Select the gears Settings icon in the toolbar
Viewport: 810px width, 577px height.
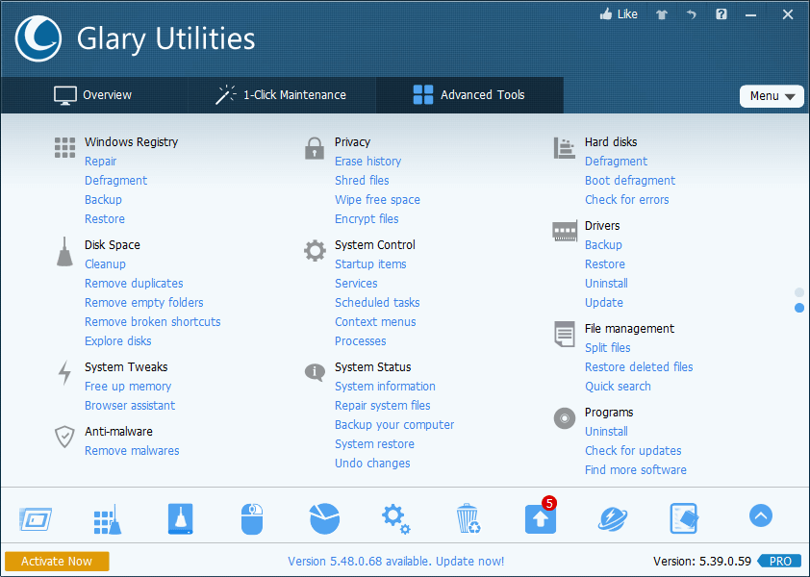pos(395,517)
